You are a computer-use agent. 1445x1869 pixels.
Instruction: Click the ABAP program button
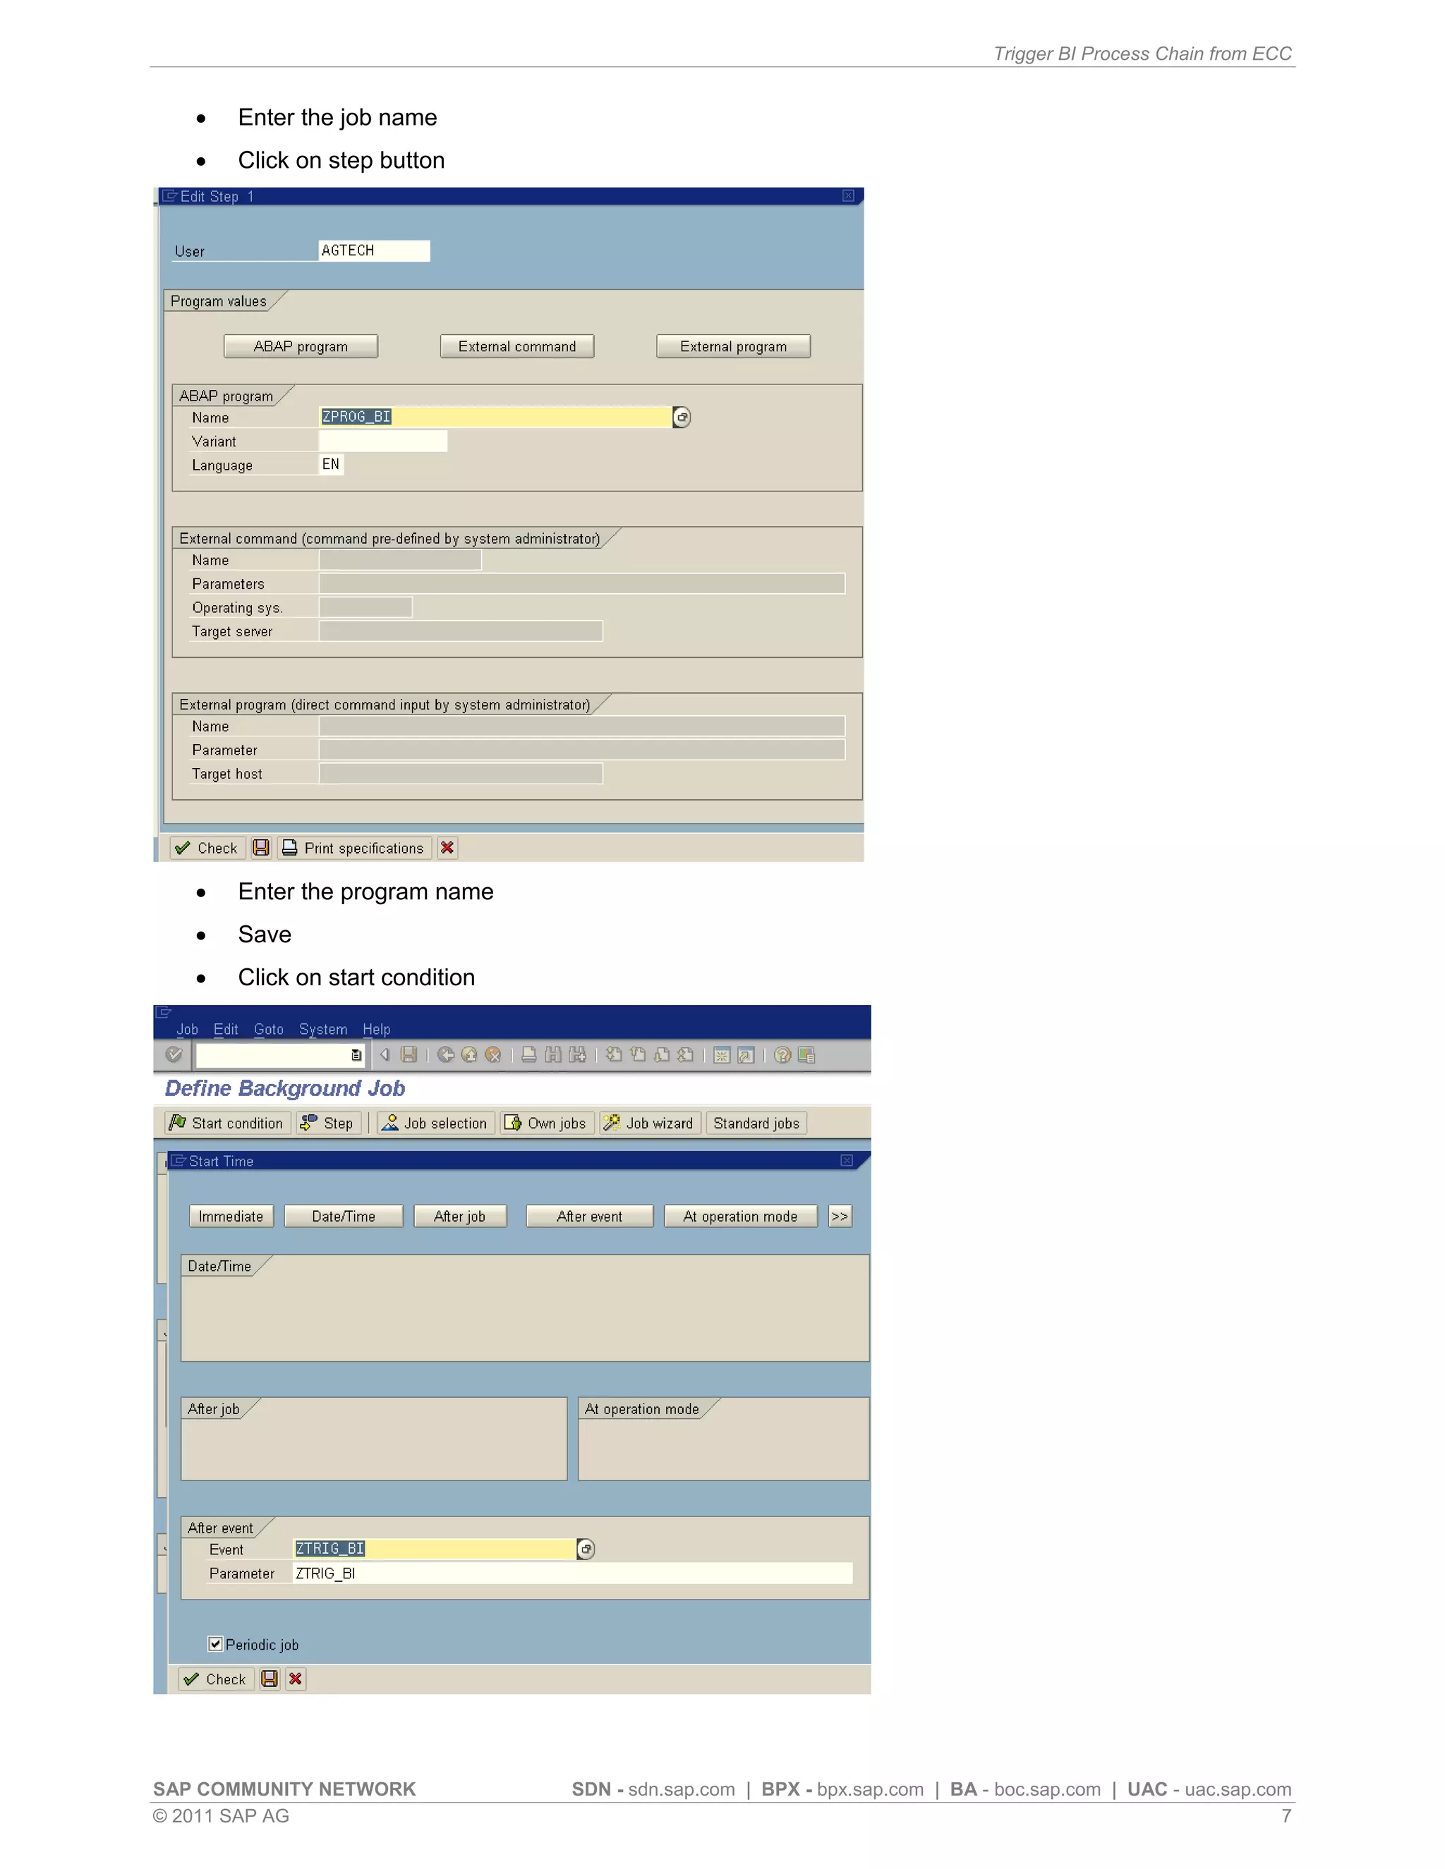[x=301, y=346]
